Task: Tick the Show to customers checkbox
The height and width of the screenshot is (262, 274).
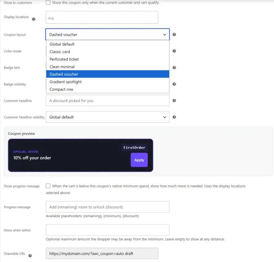Action: click(x=48, y=3)
